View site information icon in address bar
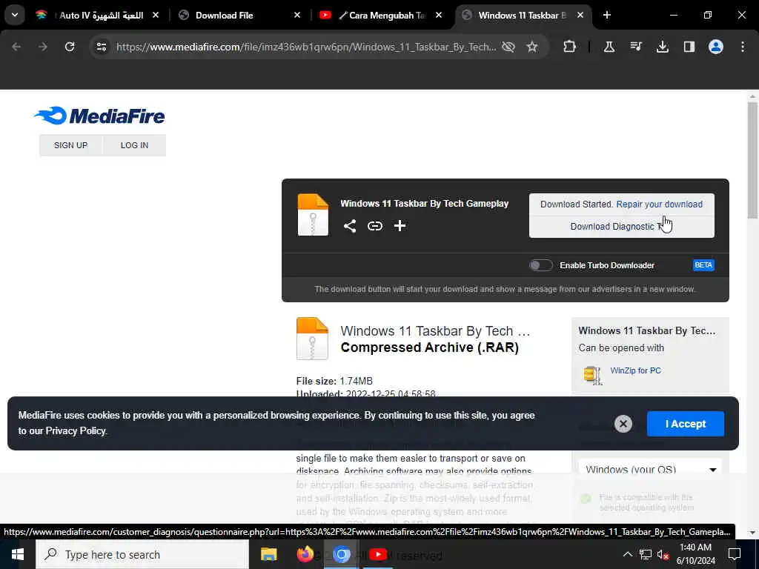 tap(101, 47)
